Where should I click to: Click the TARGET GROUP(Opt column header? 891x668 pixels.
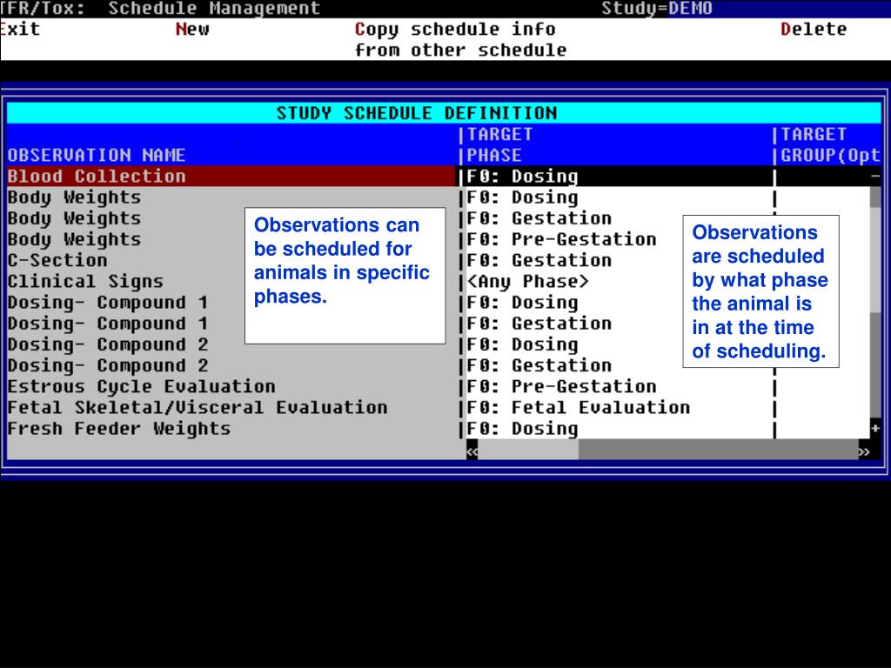coord(830,145)
